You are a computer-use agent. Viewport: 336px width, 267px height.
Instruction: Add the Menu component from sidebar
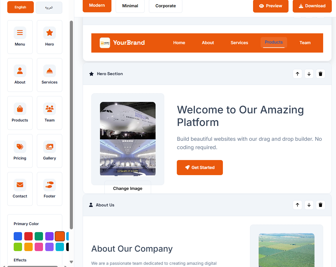coord(20,37)
